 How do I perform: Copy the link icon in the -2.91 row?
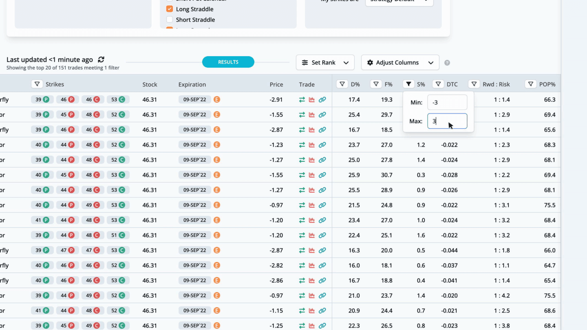click(x=322, y=99)
